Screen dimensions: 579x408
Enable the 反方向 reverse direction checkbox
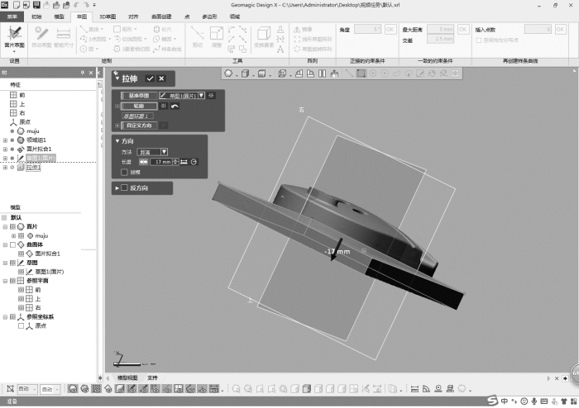pos(124,188)
